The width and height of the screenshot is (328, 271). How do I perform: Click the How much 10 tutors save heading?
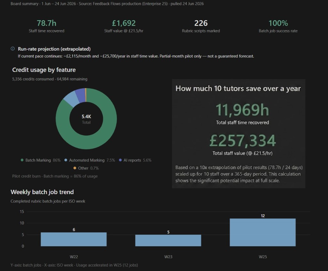point(238,88)
